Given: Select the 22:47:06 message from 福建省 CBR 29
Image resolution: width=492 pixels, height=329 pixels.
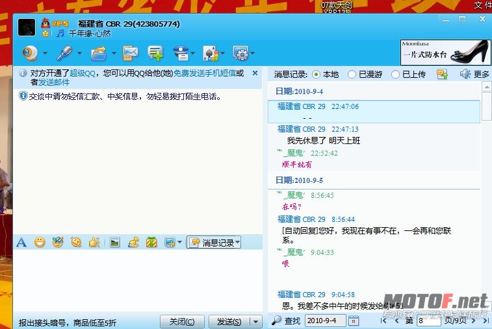Looking at the screenshot, I should coord(374,112).
